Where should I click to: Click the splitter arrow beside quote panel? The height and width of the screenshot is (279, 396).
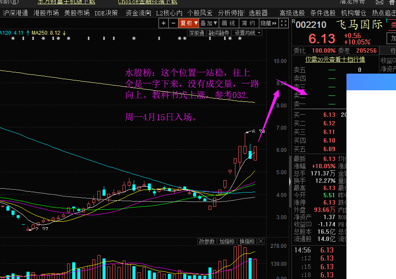[290, 181]
